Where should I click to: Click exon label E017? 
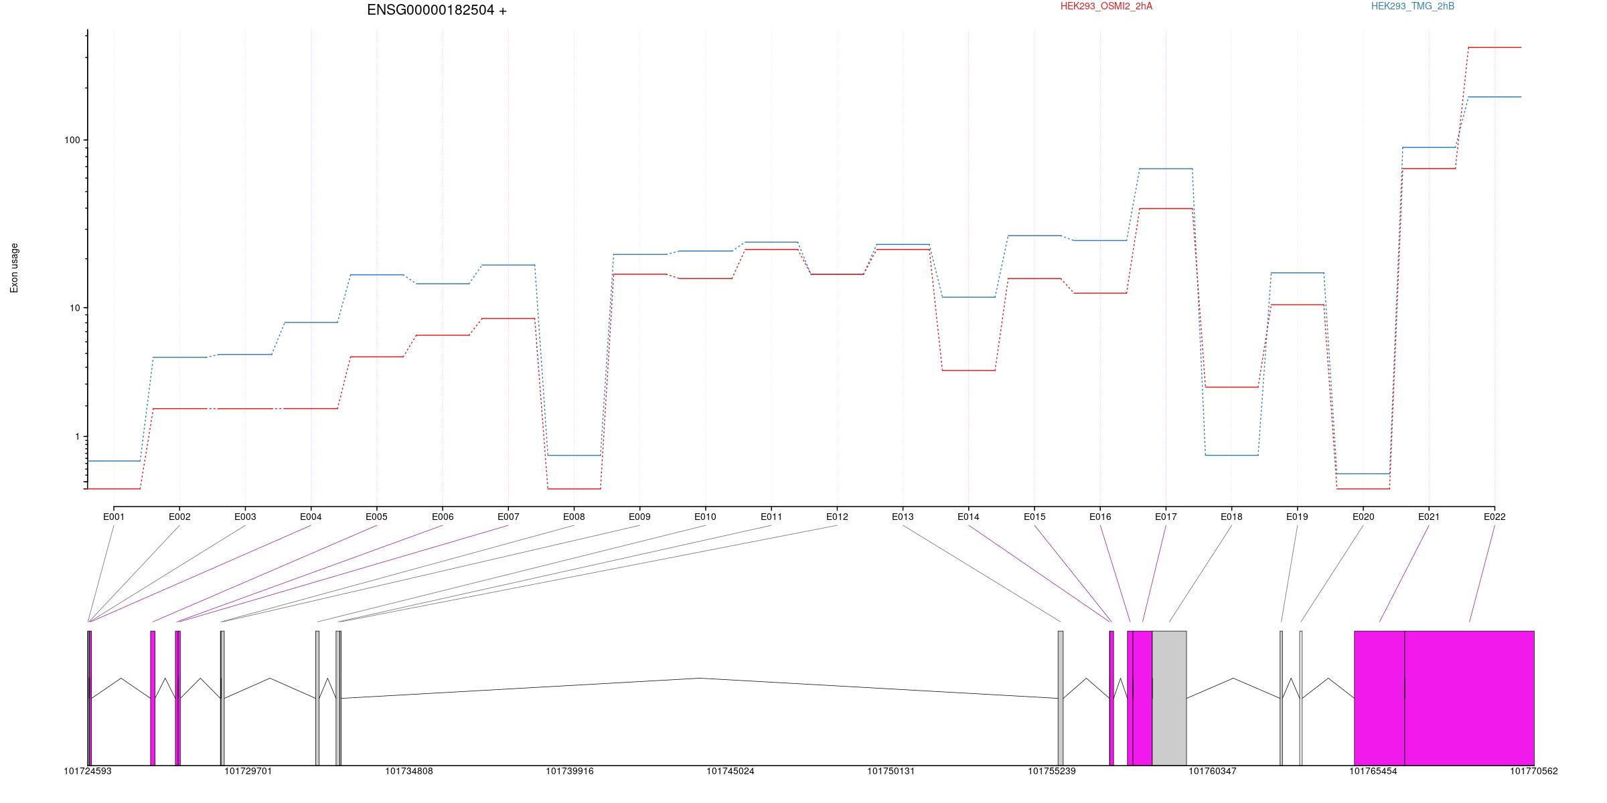(1166, 517)
